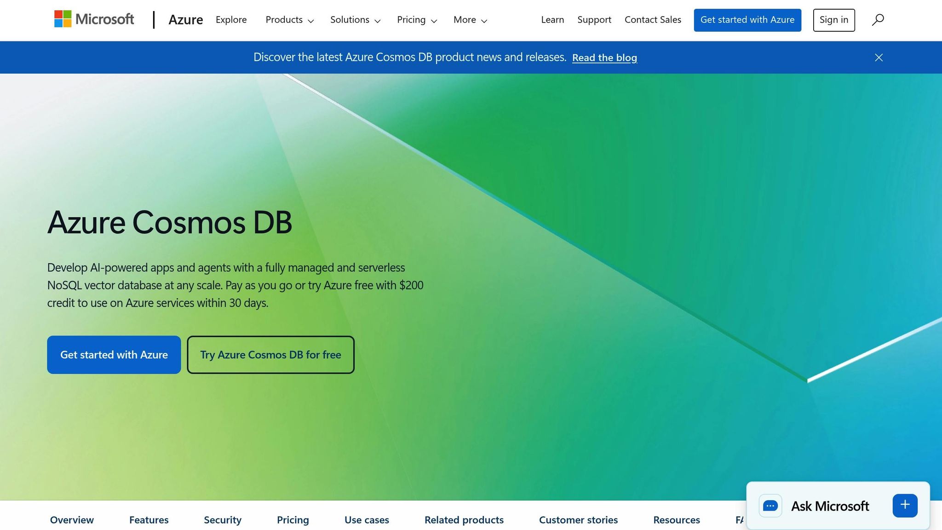Switch to the Features tab
942x530 pixels.
point(149,519)
